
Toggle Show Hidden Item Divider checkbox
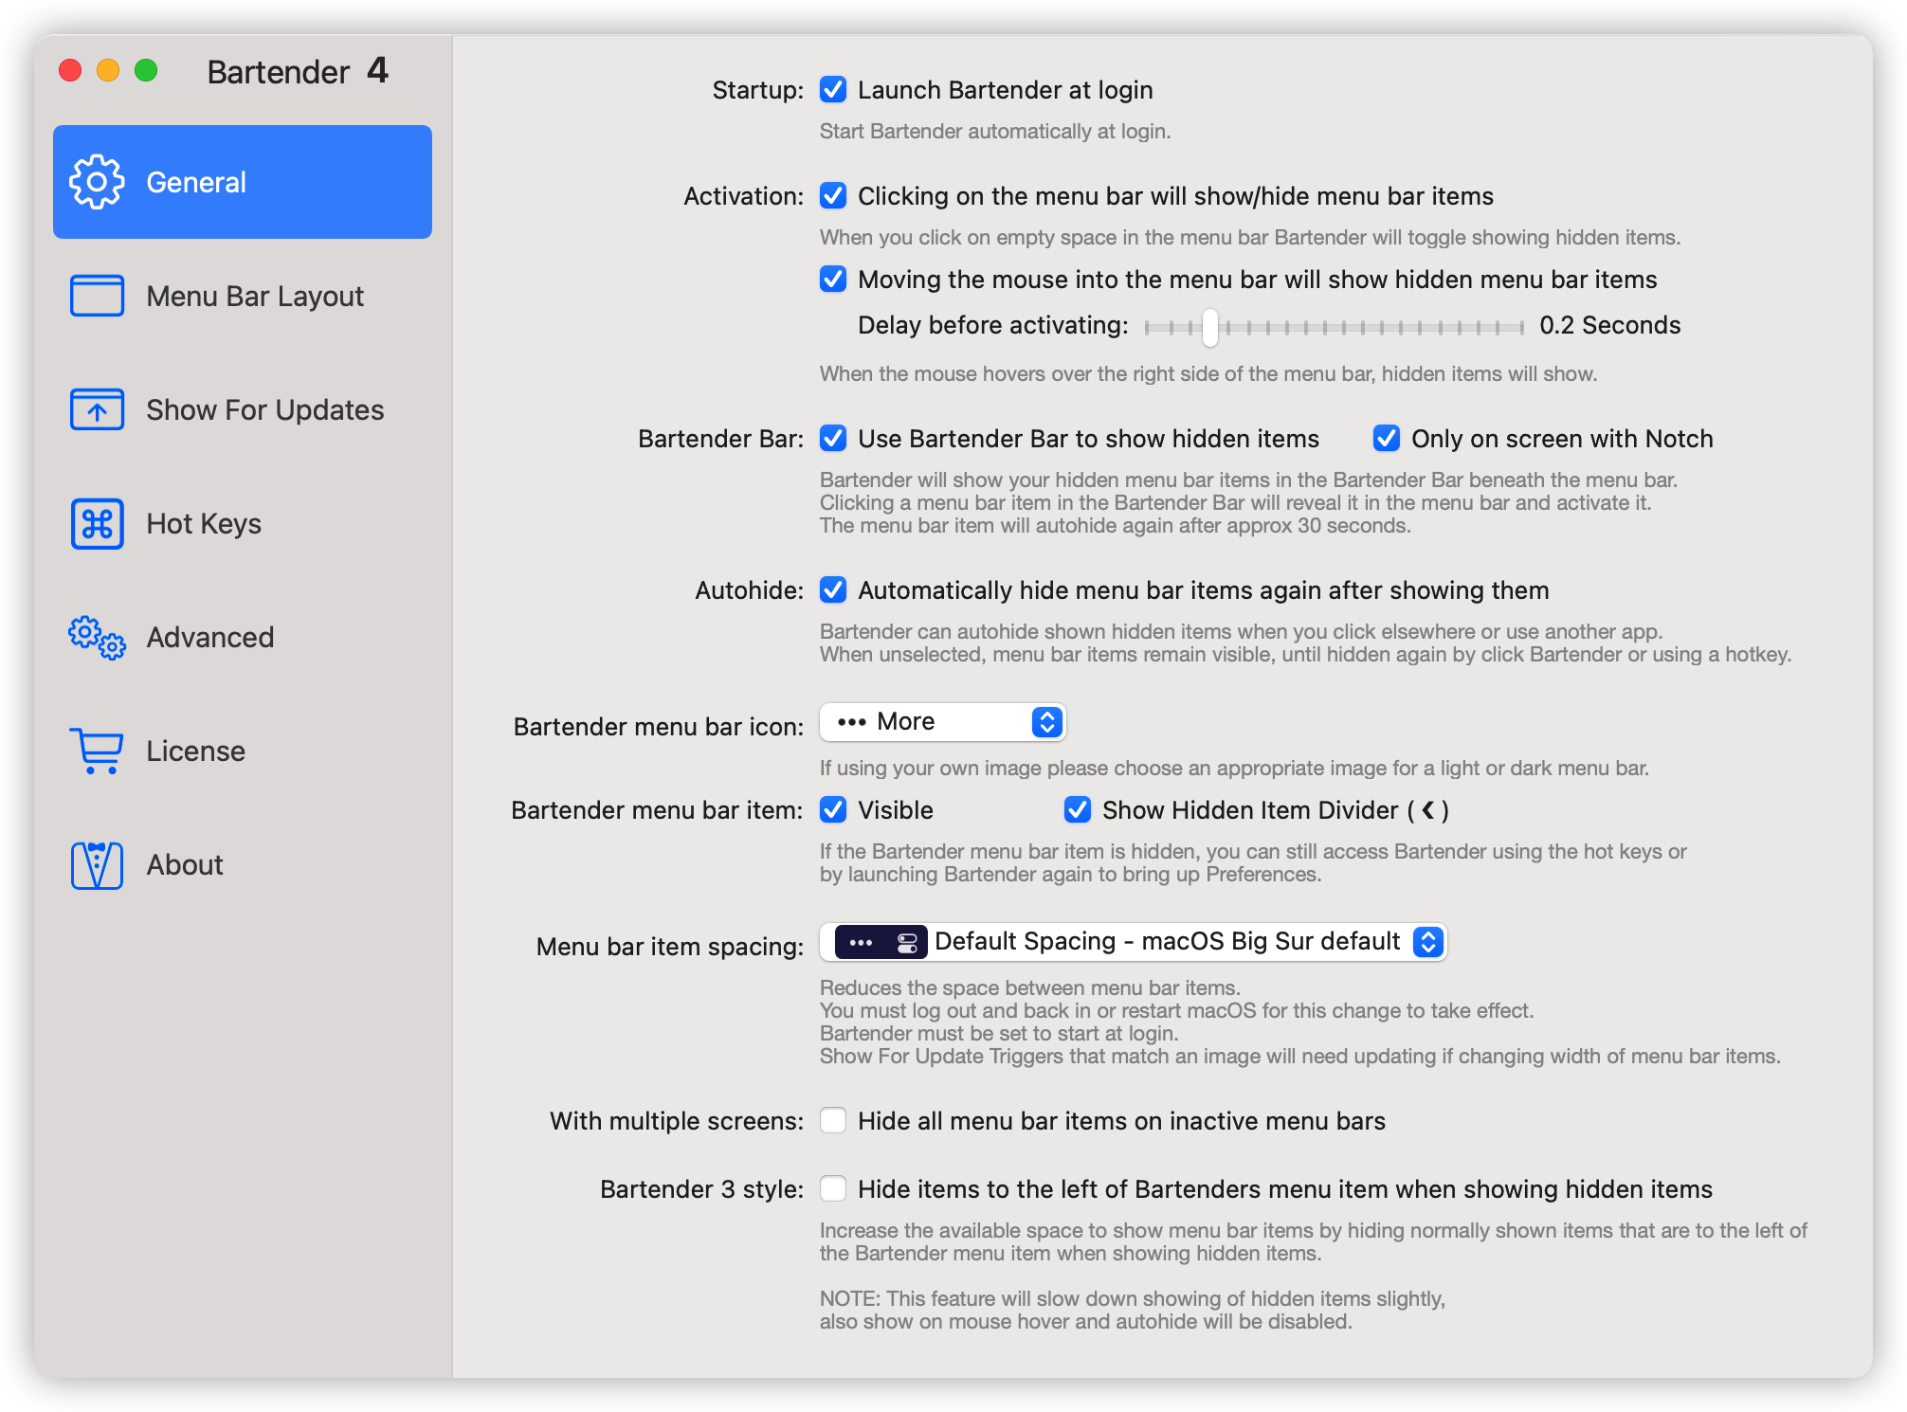(1078, 810)
